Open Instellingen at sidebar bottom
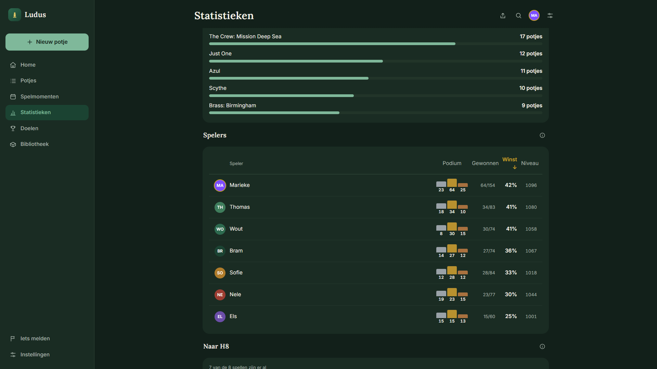 tap(47, 355)
